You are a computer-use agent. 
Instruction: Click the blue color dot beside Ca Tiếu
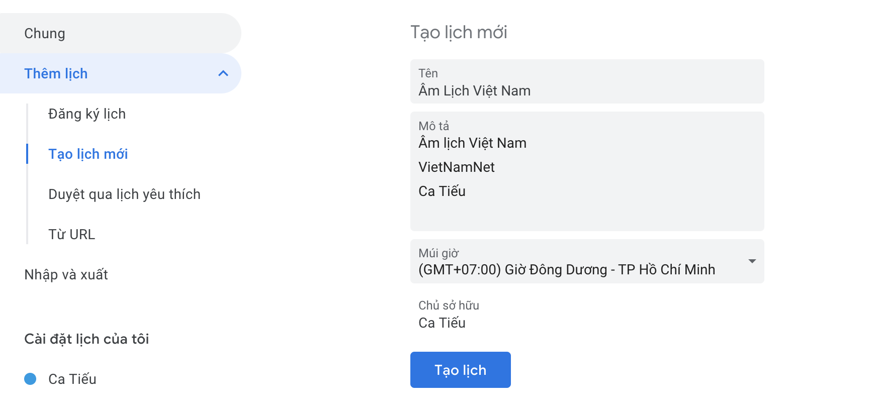[30, 379]
